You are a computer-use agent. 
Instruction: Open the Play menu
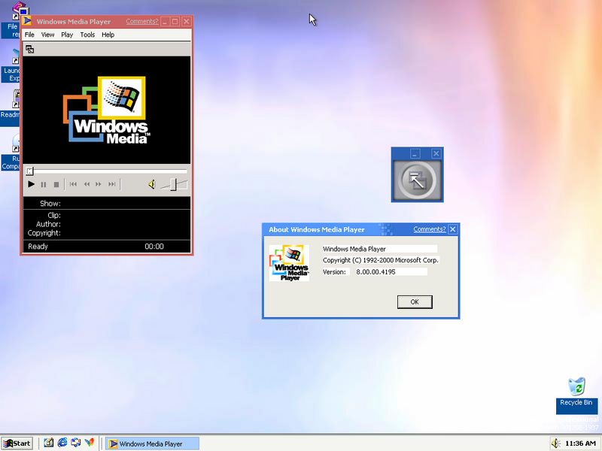67,35
